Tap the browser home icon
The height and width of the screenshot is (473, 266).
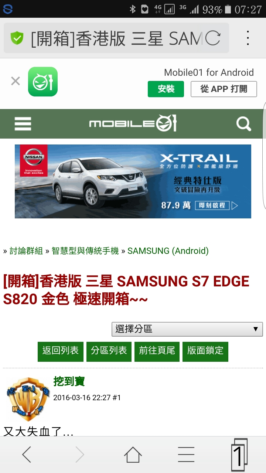133,455
